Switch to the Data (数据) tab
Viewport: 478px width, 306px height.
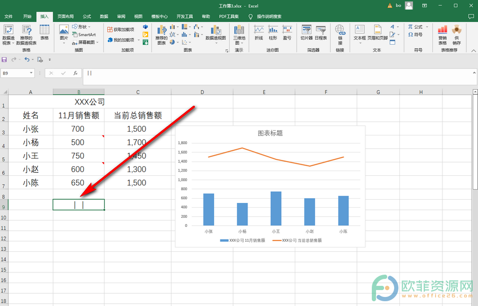pos(104,16)
